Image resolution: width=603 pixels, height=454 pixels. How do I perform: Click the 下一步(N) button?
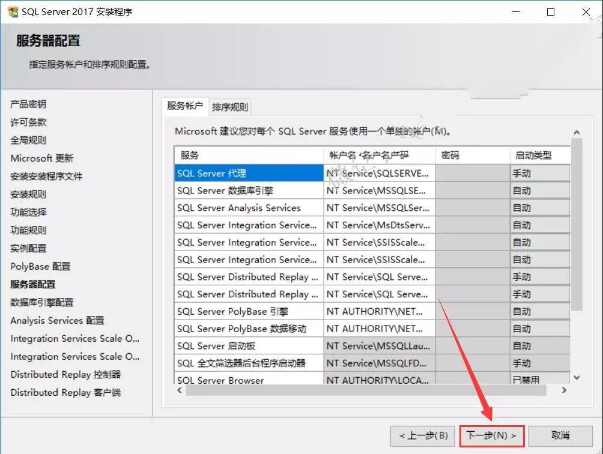click(x=492, y=435)
